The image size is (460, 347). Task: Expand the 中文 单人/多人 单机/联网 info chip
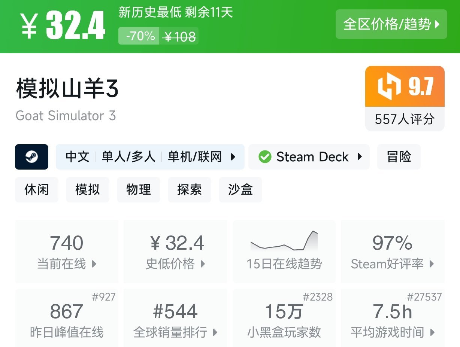(x=150, y=157)
